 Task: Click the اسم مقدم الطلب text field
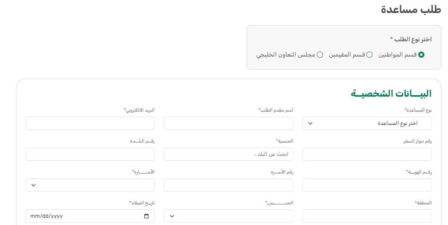228,123
